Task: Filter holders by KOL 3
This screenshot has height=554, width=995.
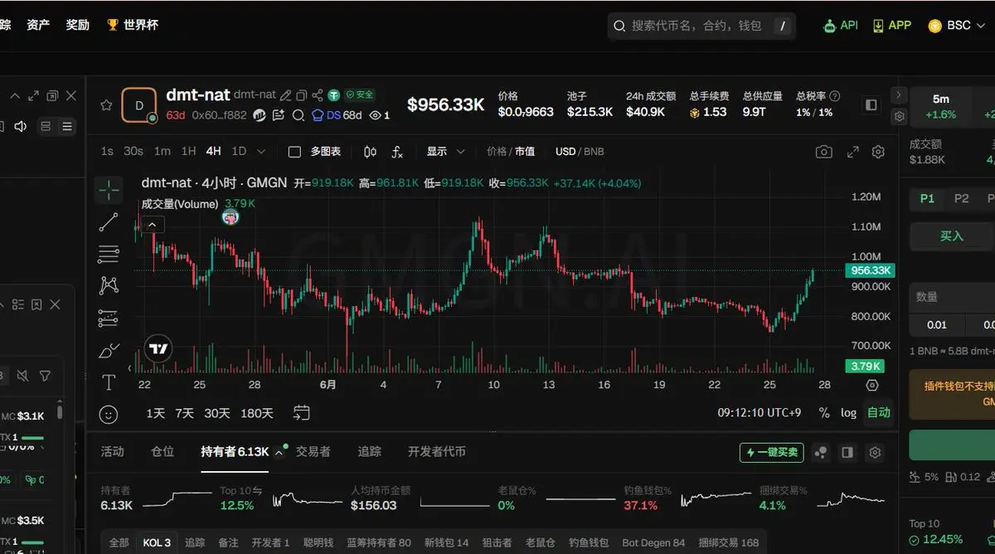Action: tap(155, 542)
